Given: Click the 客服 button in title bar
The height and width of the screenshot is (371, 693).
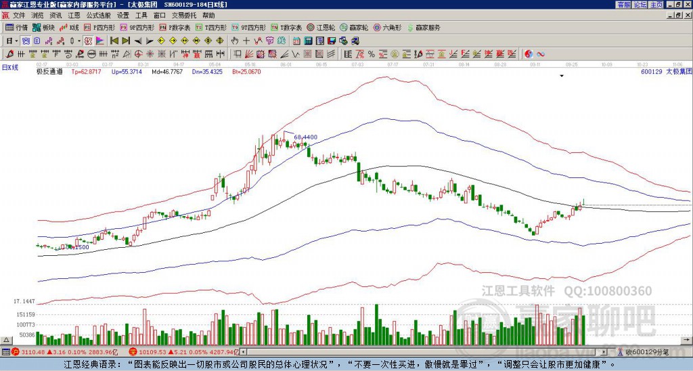Looking at the screenshot, I should [623, 5].
